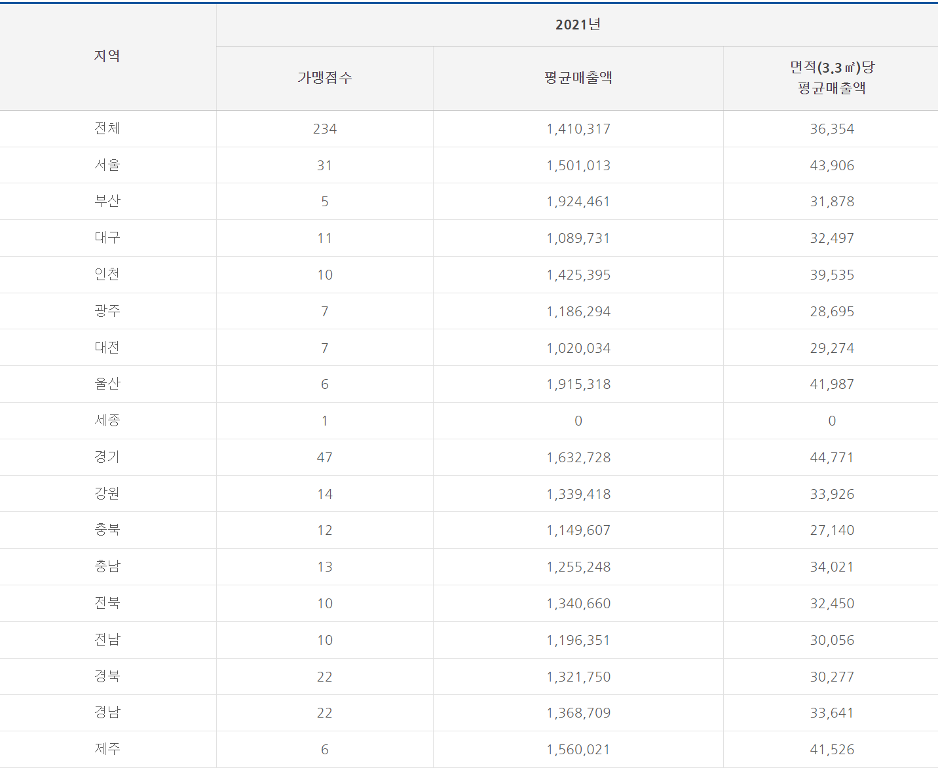Viewport: 938px width, 768px height.
Task: Select the 경북 region cell
Action: tap(107, 676)
